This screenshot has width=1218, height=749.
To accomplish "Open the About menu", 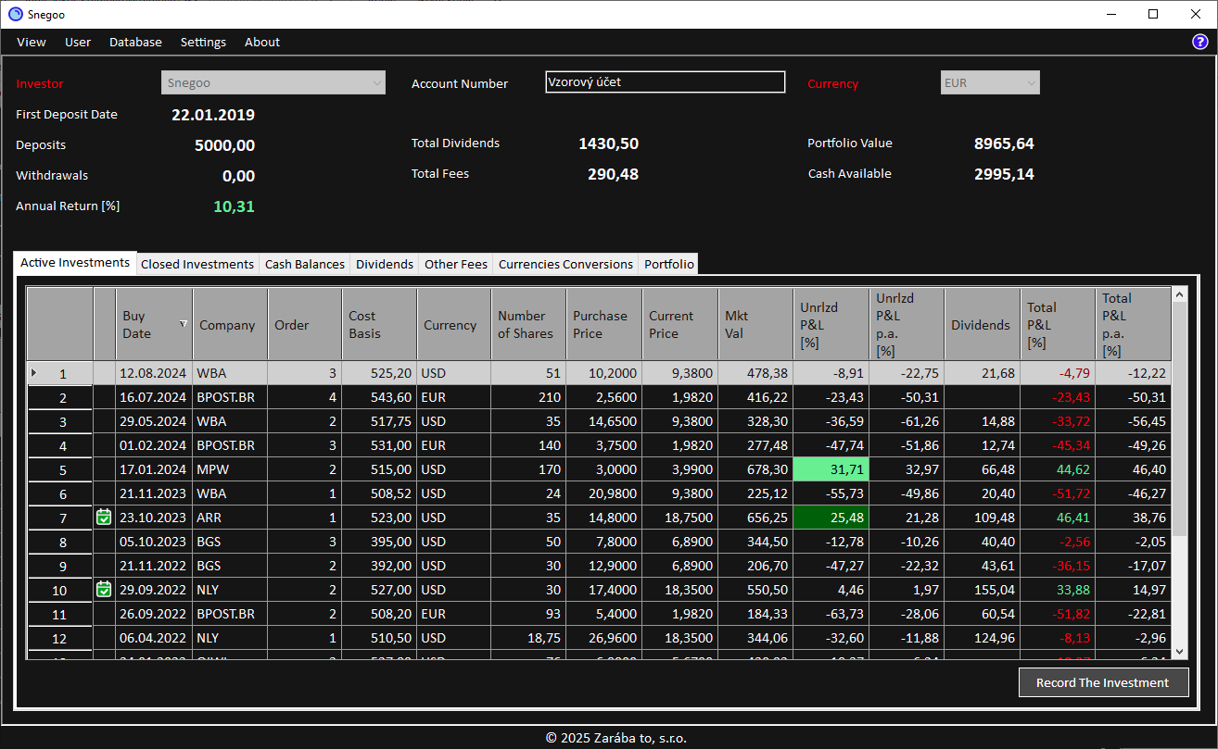I will 262,42.
